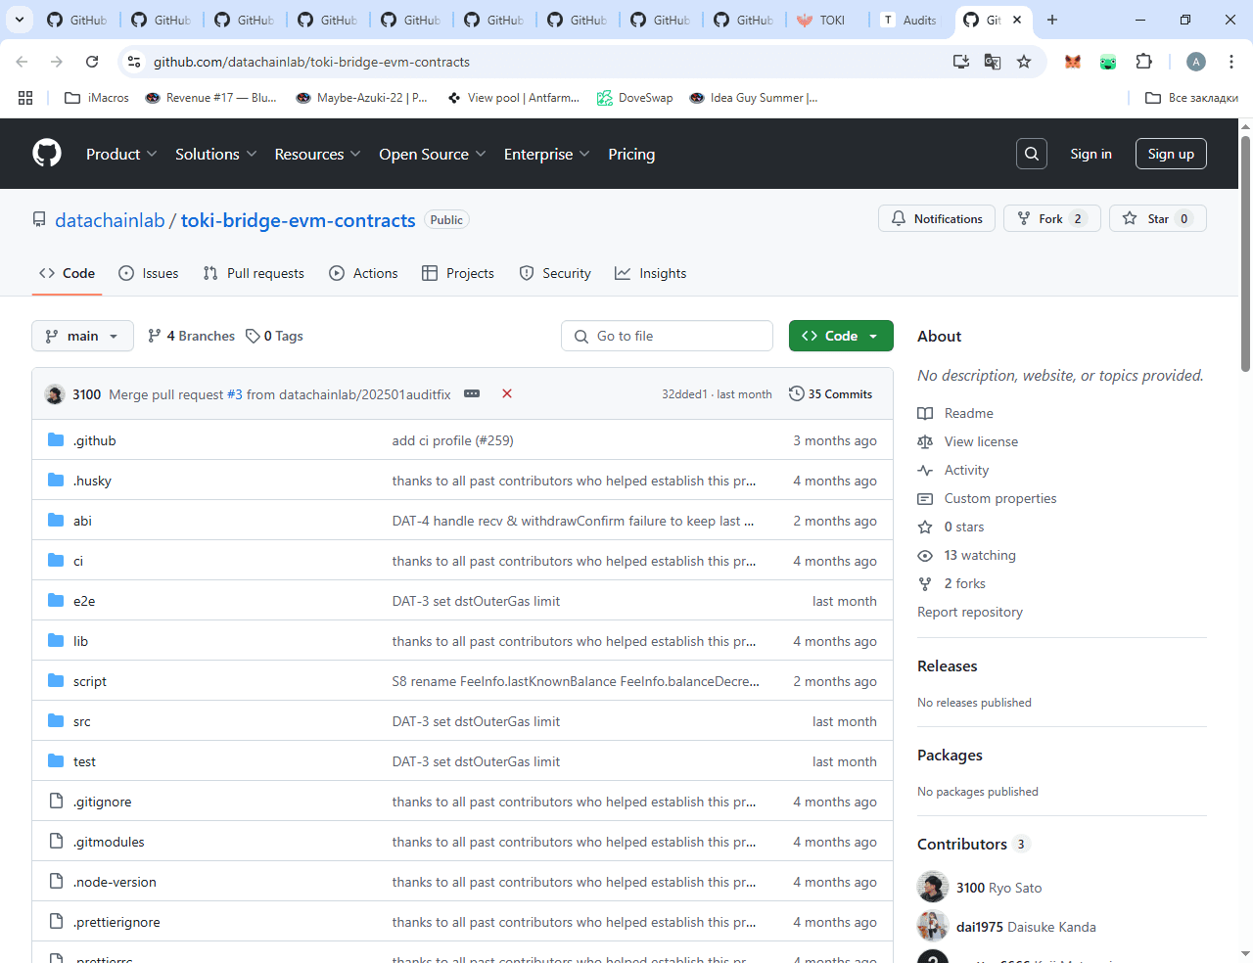Open the Extensions puzzle icon
The image size is (1253, 963).
point(1143,62)
